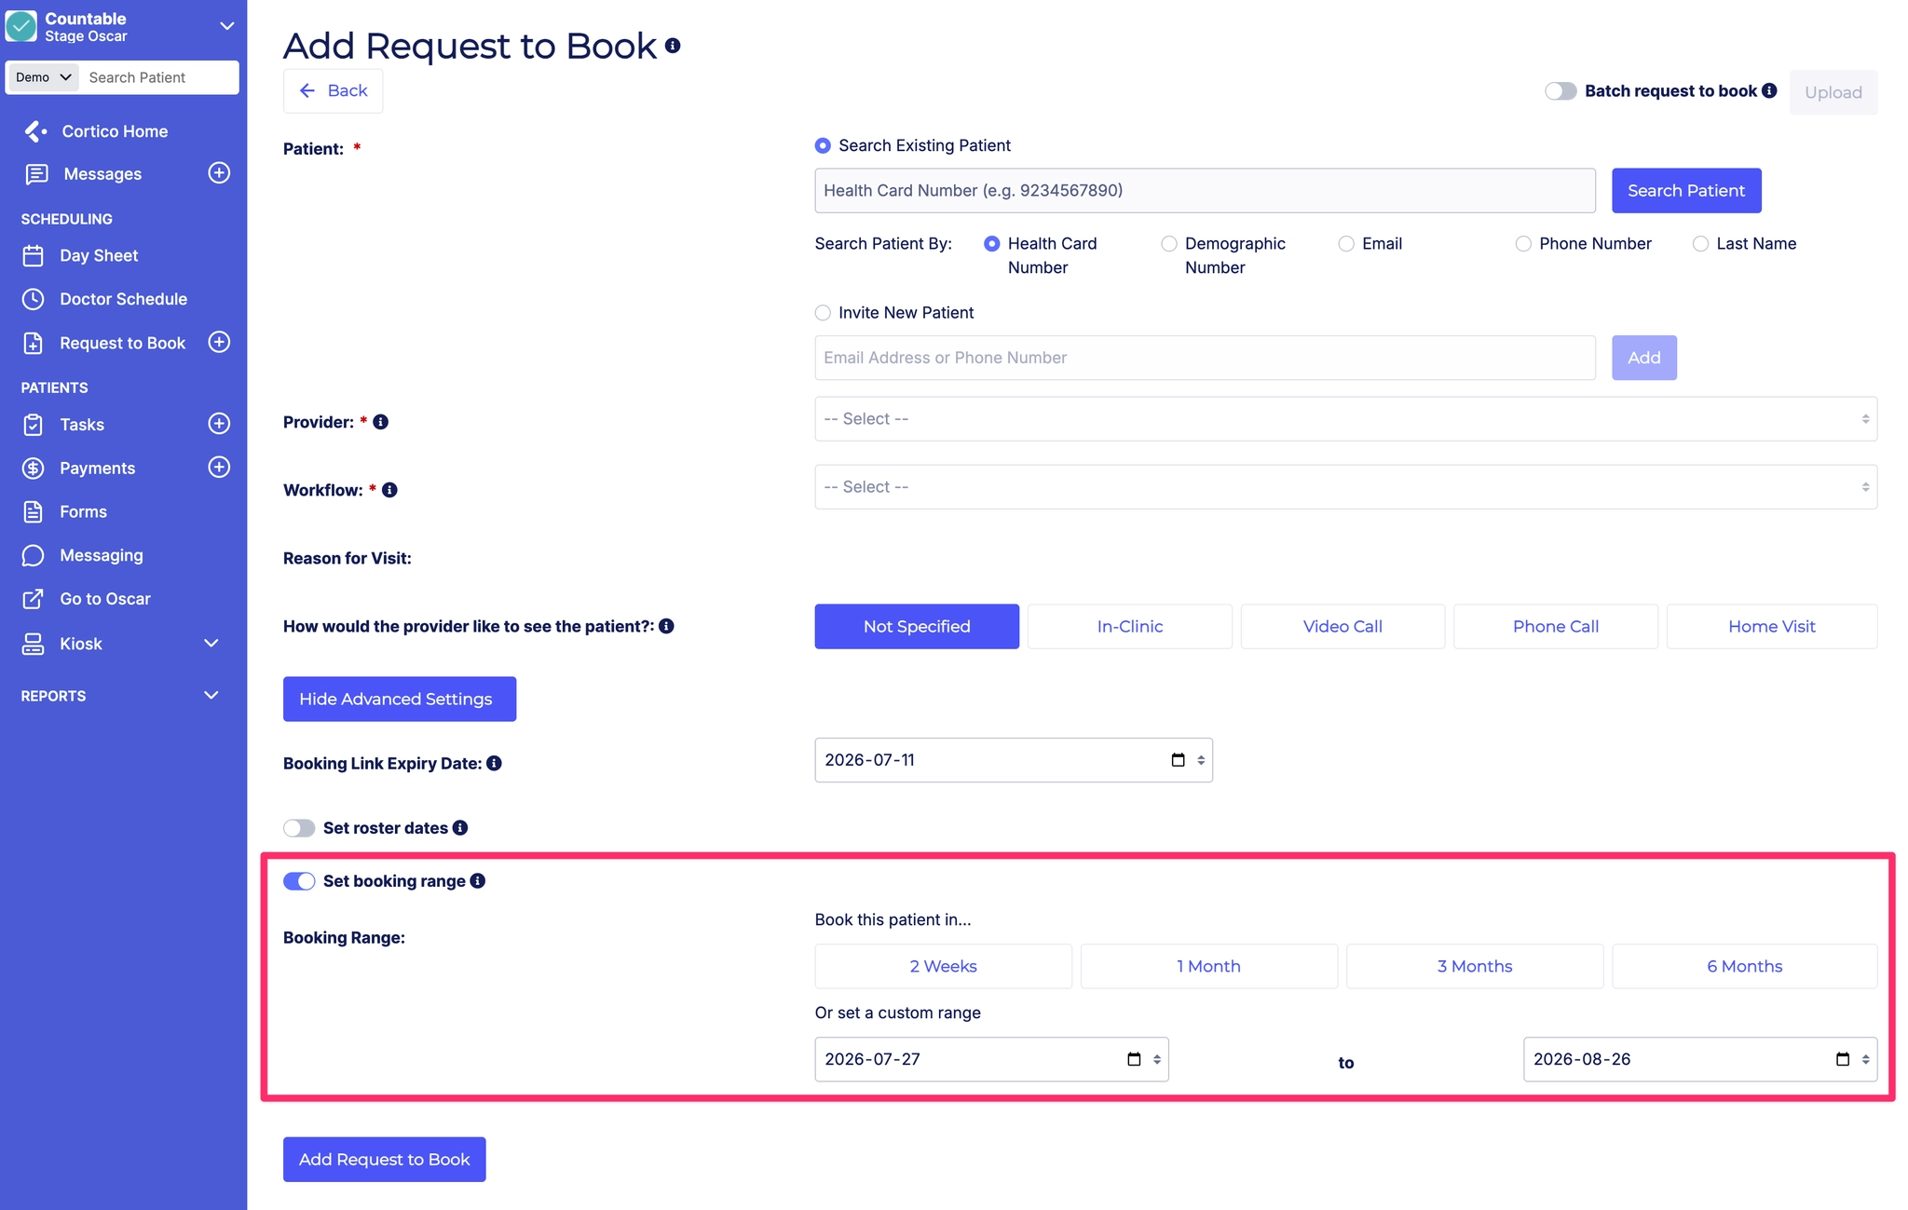Open info icon for Set roster dates
Image resolution: width=1908 pixels, height=1210 pixels.
(x=460, y=828)
